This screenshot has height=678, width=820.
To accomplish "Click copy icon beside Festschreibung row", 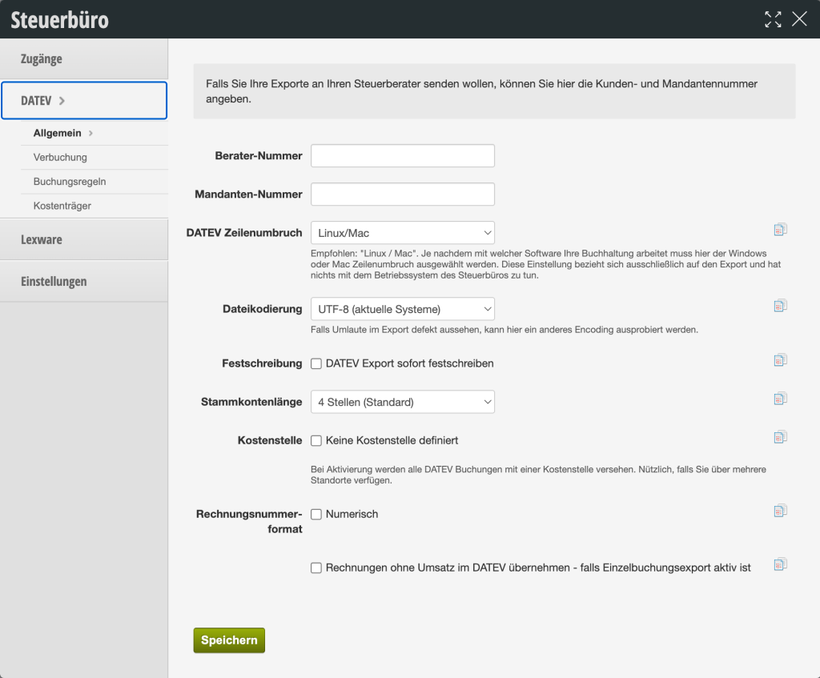I will click(x=780, y=360).
